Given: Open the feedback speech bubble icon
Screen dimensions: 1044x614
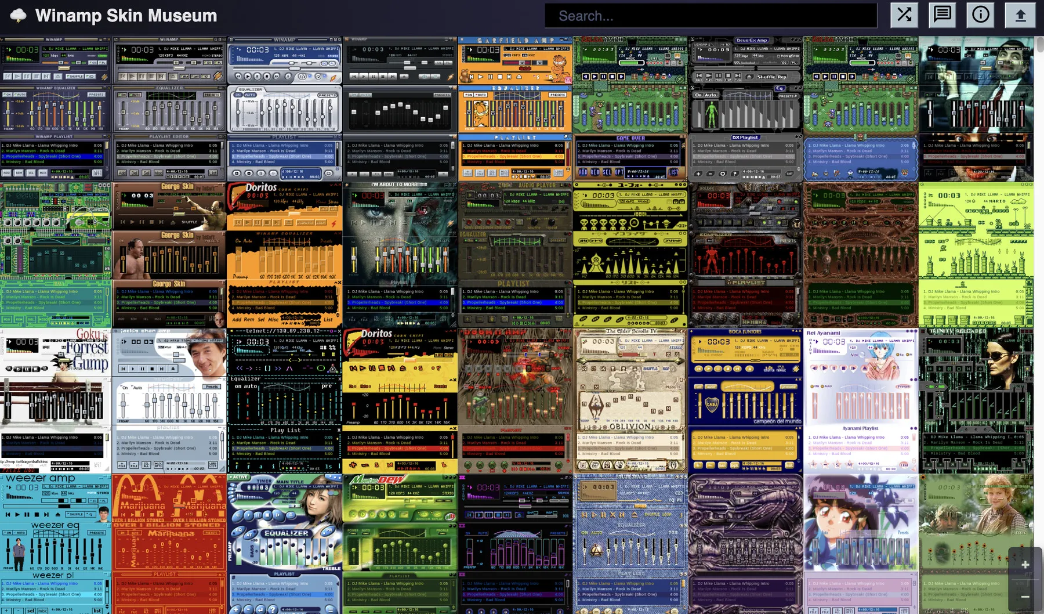Looking at the screenshot, I should coord(942,15).
